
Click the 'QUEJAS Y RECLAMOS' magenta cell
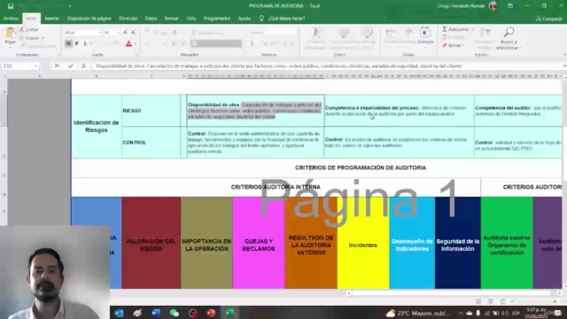(259, 243)
